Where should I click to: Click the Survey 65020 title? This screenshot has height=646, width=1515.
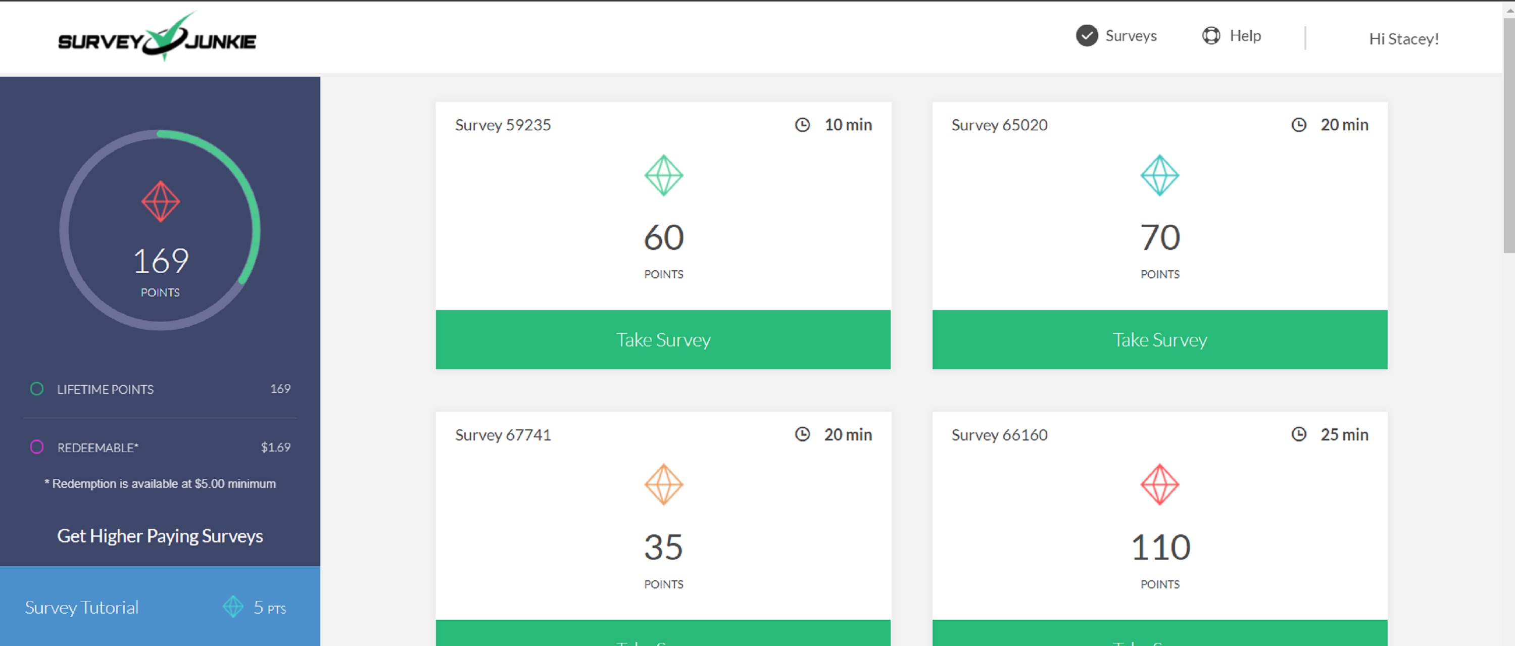999,125
